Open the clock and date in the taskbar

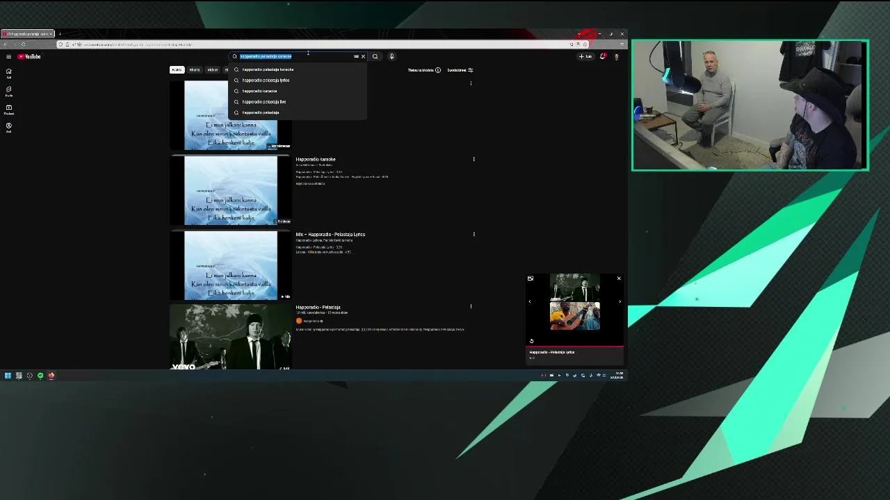pyautogui.click(x=617, y=376)
